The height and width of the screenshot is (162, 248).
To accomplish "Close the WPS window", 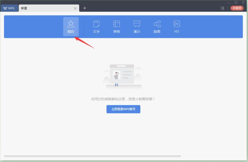I will tap(243, 2).
